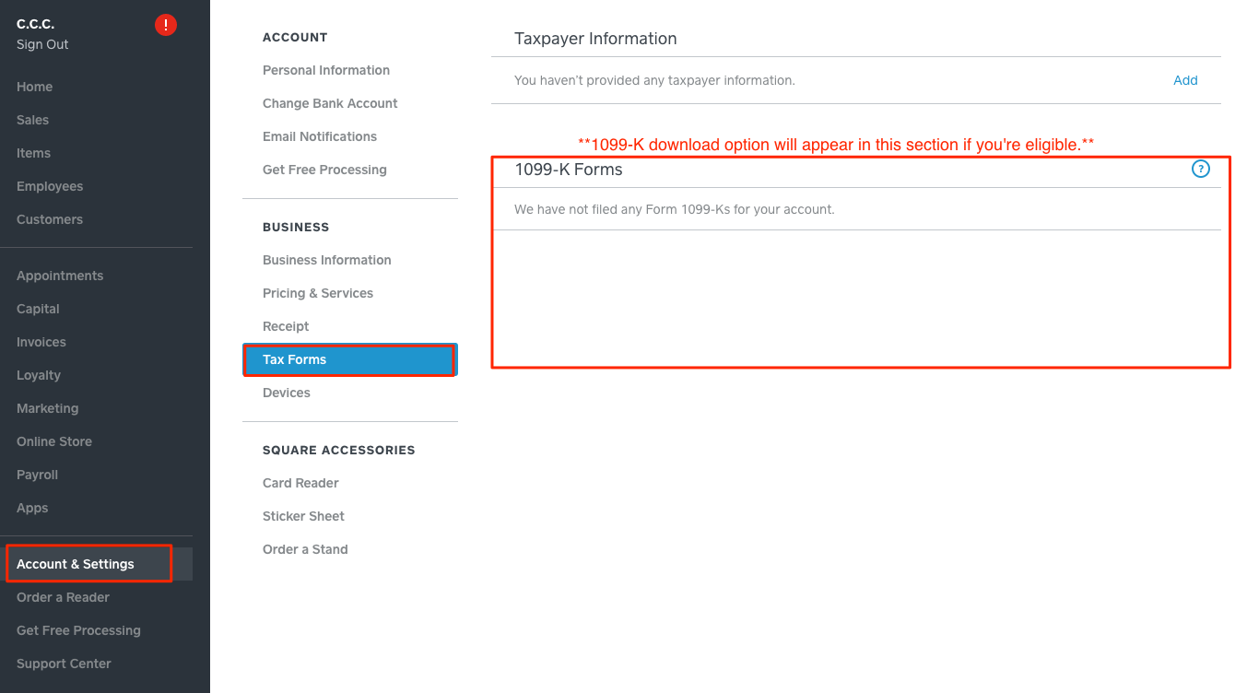The height and width of the screenshot is (693, 1247).
Task: Click Order a Stand option
Action: pyautogui.click(x=305, y=549)
